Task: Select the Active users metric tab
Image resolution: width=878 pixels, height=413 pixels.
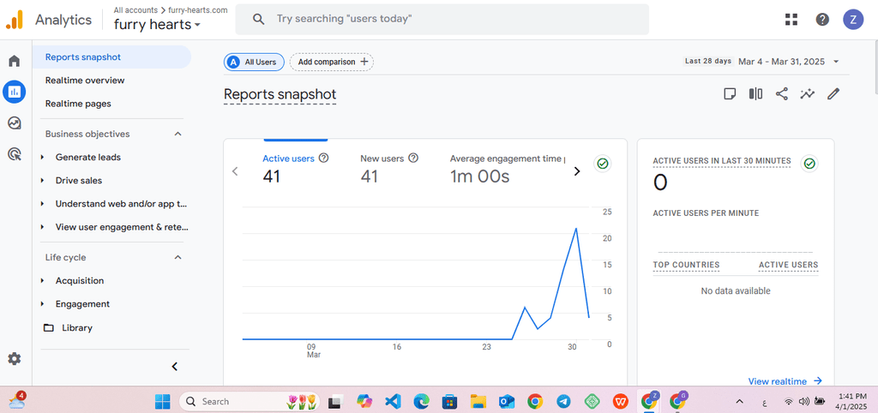Action: (296, 169)
